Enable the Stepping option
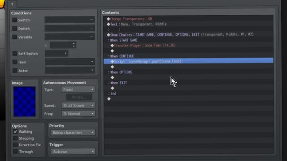This screenshot has width=287, height=161. [x=15, y=138]
